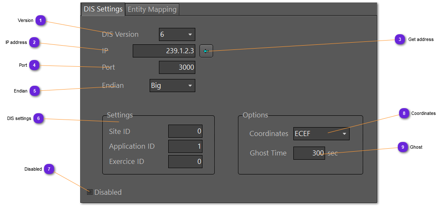Click callout marker number 9 for Ghost
443x207 pixels.
tap(403, 147)
